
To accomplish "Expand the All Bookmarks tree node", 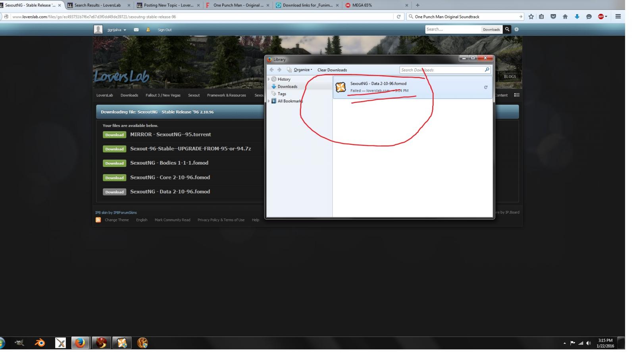I will pos(269,101).
